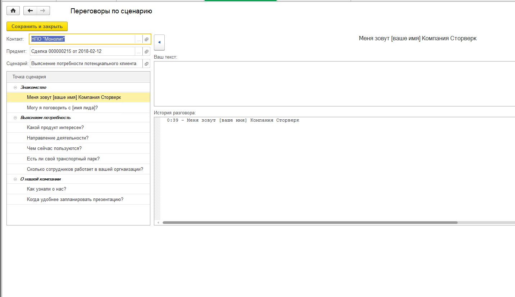Click the ellipsis select button in Контакт
The image size is (515, 297).
[x=139, y=39]
